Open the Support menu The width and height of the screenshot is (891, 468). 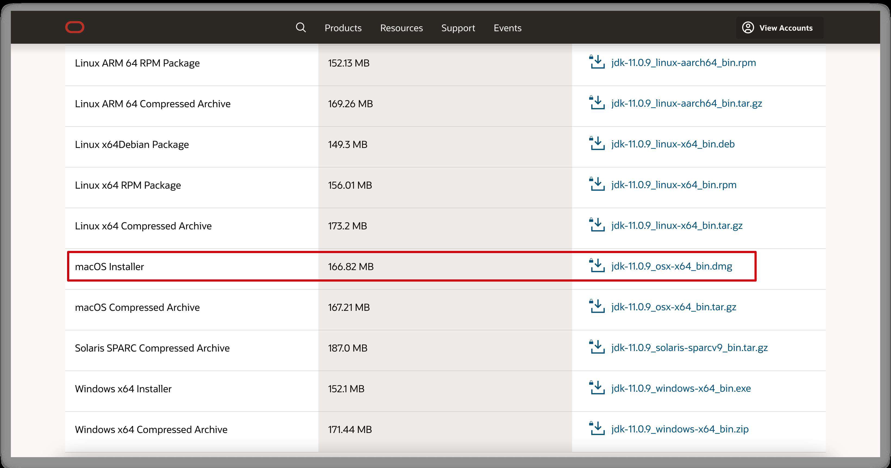tap(458, 28)
